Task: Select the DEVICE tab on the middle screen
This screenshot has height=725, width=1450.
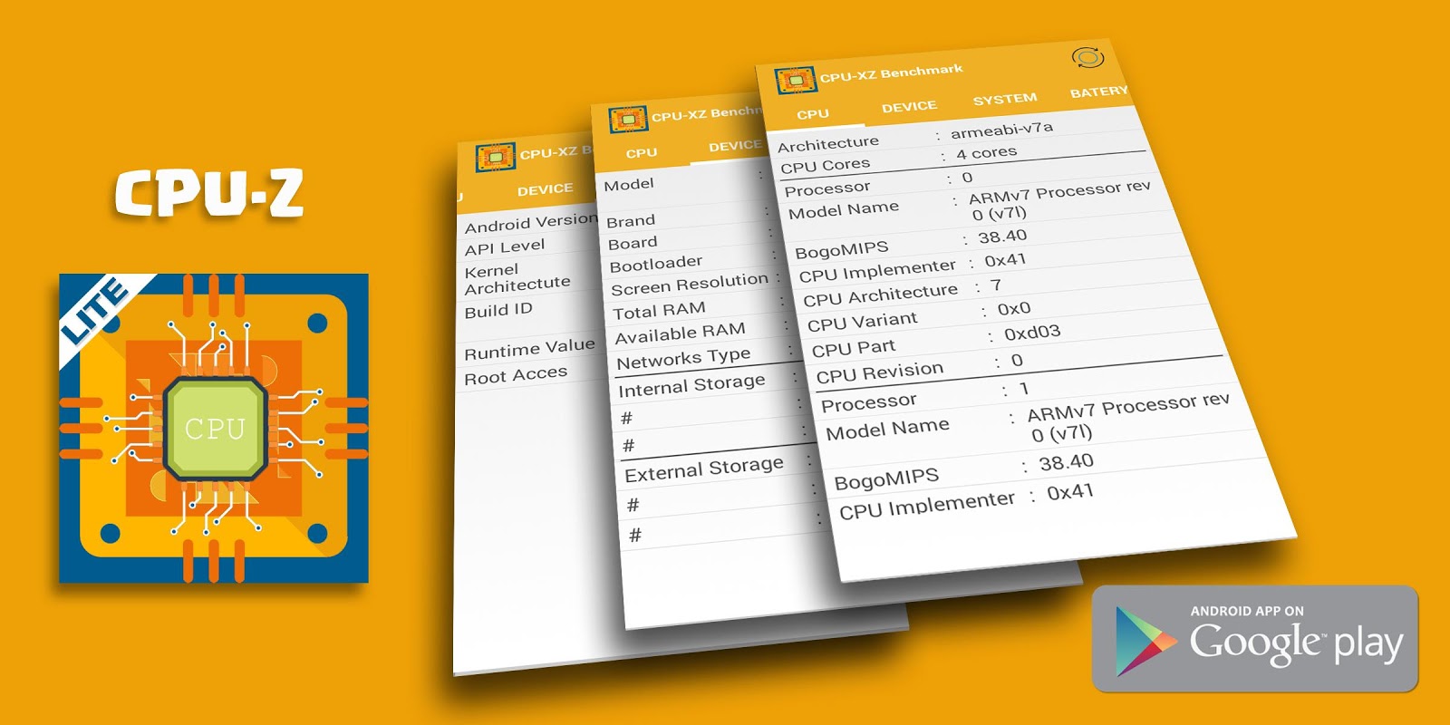Action: (x=735, y=146)
